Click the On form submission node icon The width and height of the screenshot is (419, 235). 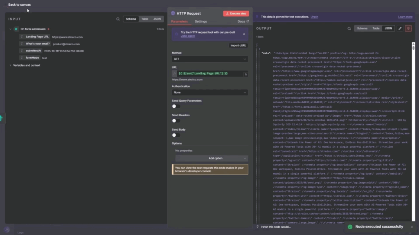tap(16, 29)
